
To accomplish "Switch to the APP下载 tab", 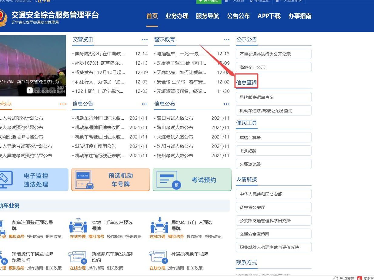I will tap(269, 16).
